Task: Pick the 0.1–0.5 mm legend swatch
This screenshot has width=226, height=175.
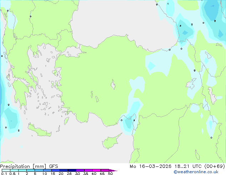Action: pyautogui.click(x=6, y=170)
